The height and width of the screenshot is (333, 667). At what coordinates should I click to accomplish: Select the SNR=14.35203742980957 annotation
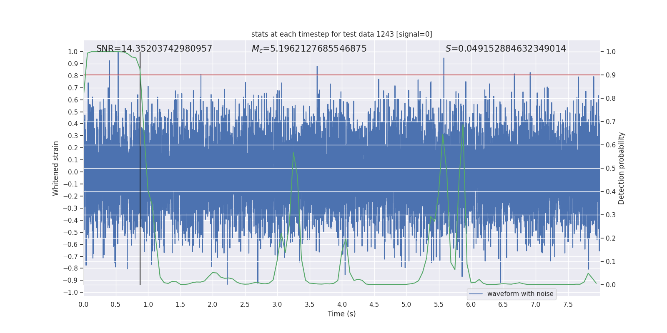tap(154, 49)
